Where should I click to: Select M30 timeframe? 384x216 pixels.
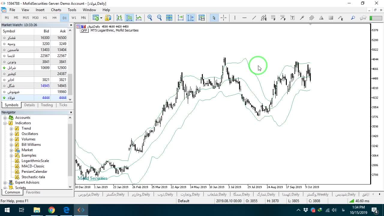(x=35, y=18)
